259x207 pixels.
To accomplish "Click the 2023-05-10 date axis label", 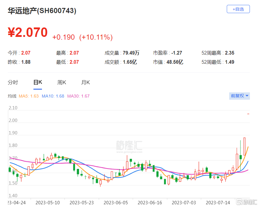I will point(47,202).
